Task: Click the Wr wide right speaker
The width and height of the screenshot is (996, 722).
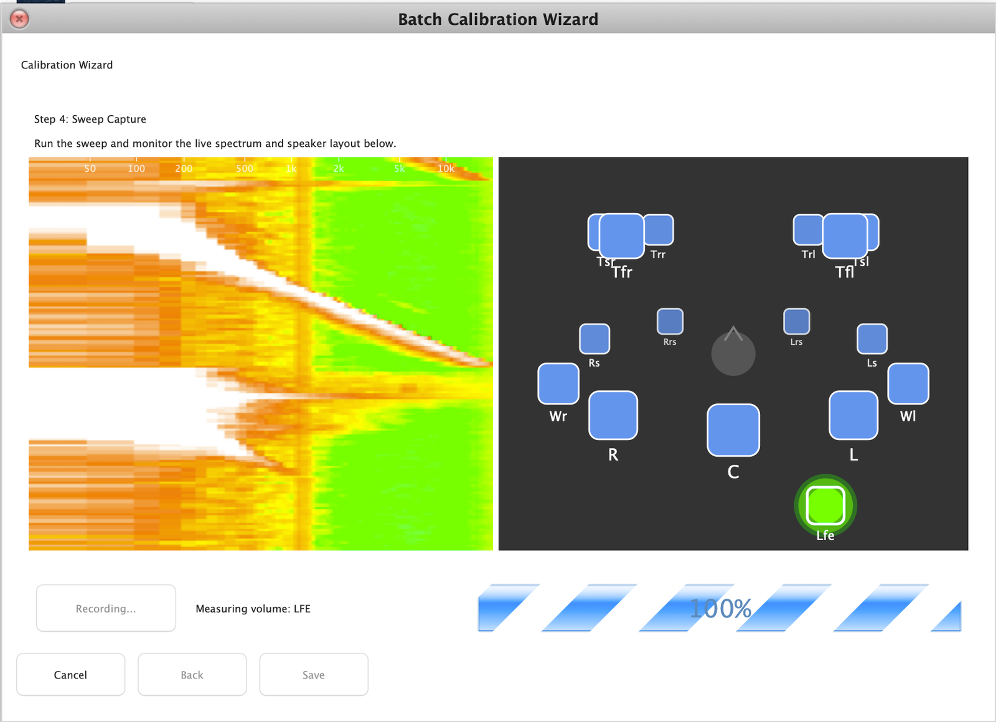Action: click(x=558, y=383)
